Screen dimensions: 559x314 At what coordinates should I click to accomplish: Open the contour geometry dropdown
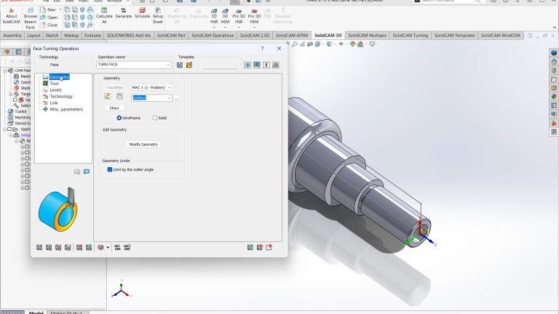(x=169, y=98)
